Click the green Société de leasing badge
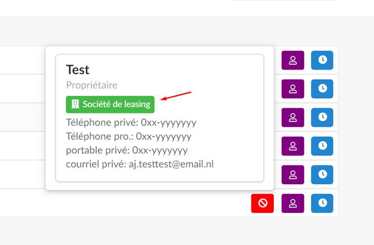This screenshot has height=245, width=374. 110,105
